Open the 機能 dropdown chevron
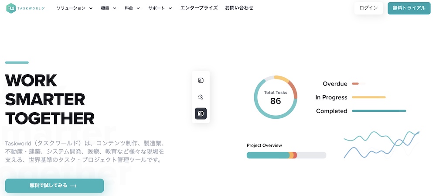Image resolution: width=436 pixels, height=196 pixels. click(x=114, y=8)
